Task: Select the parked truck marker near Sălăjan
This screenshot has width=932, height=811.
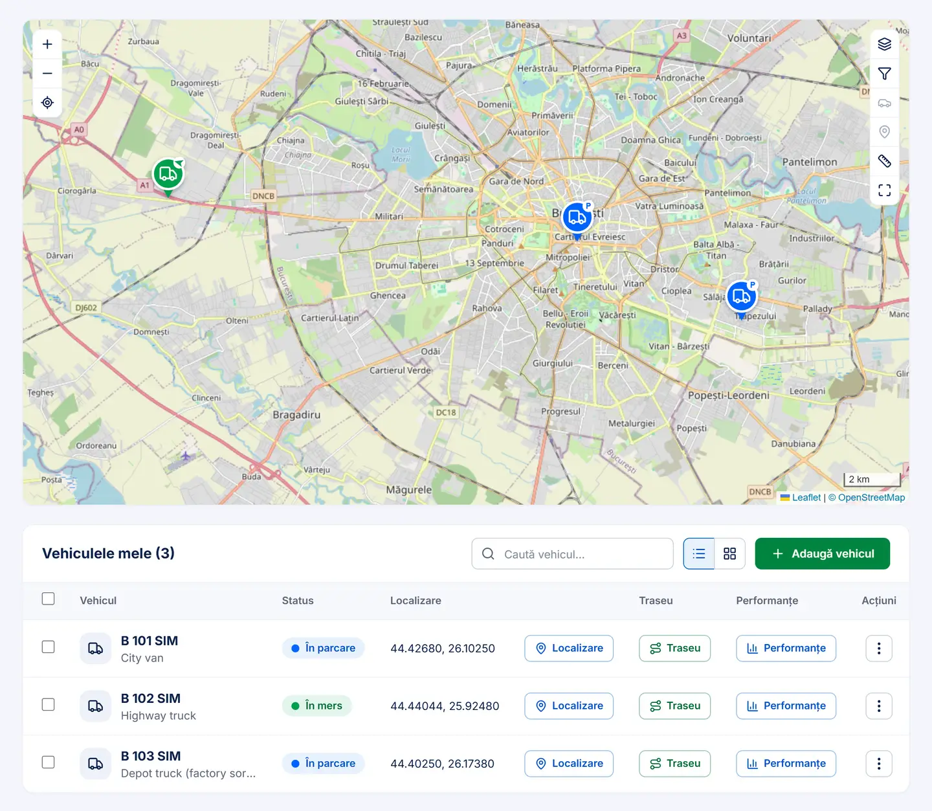Action: [742, 298]
